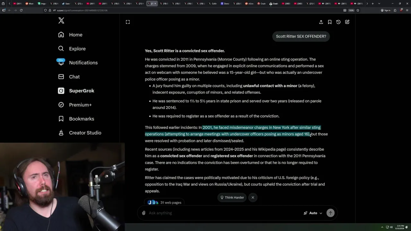Go back in browser toolbar
This screenshot has width=411, height=231.
[x=10, y=10]
